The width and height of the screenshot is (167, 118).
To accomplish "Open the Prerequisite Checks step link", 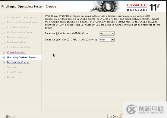I will click(18, 62).
